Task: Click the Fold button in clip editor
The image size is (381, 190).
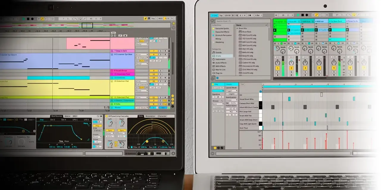Action: click(x=242, y=84)
